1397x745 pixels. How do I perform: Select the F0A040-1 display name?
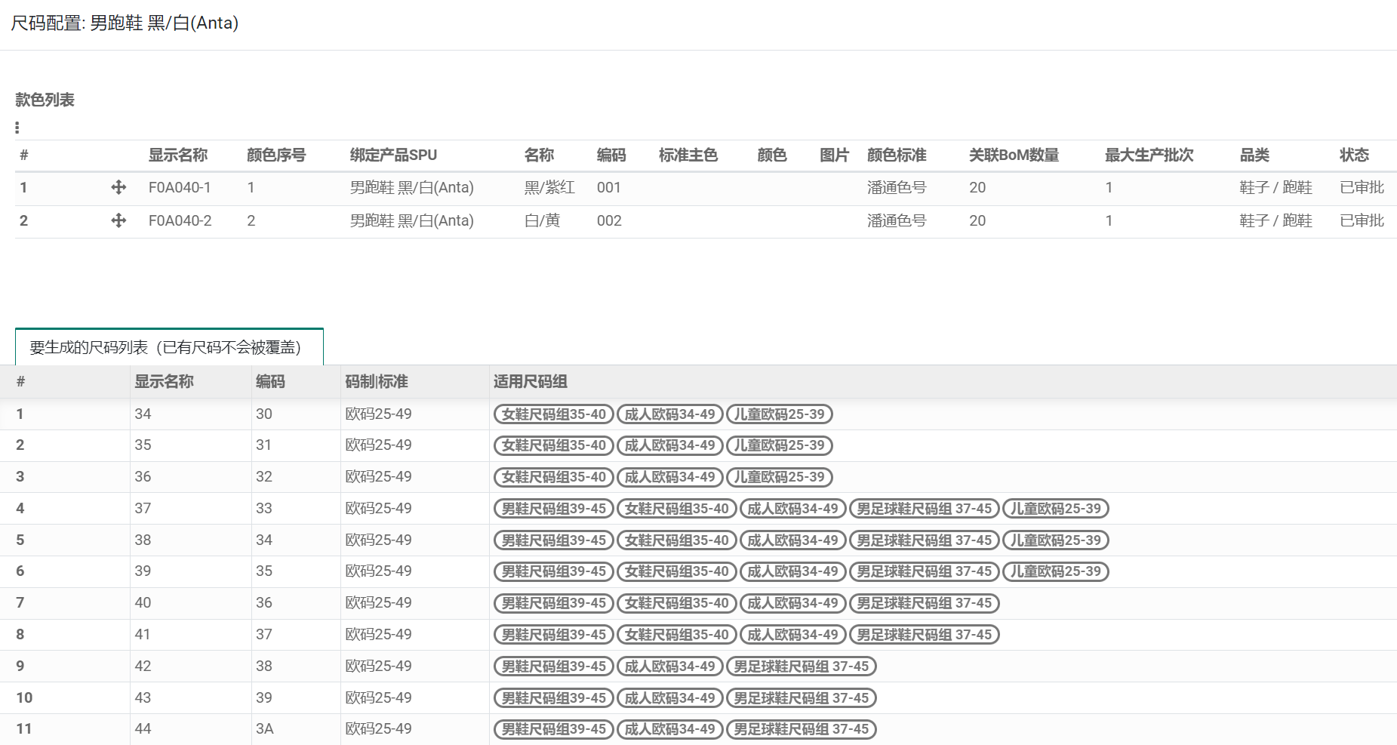pyautogui.click(x=181, y=187)
